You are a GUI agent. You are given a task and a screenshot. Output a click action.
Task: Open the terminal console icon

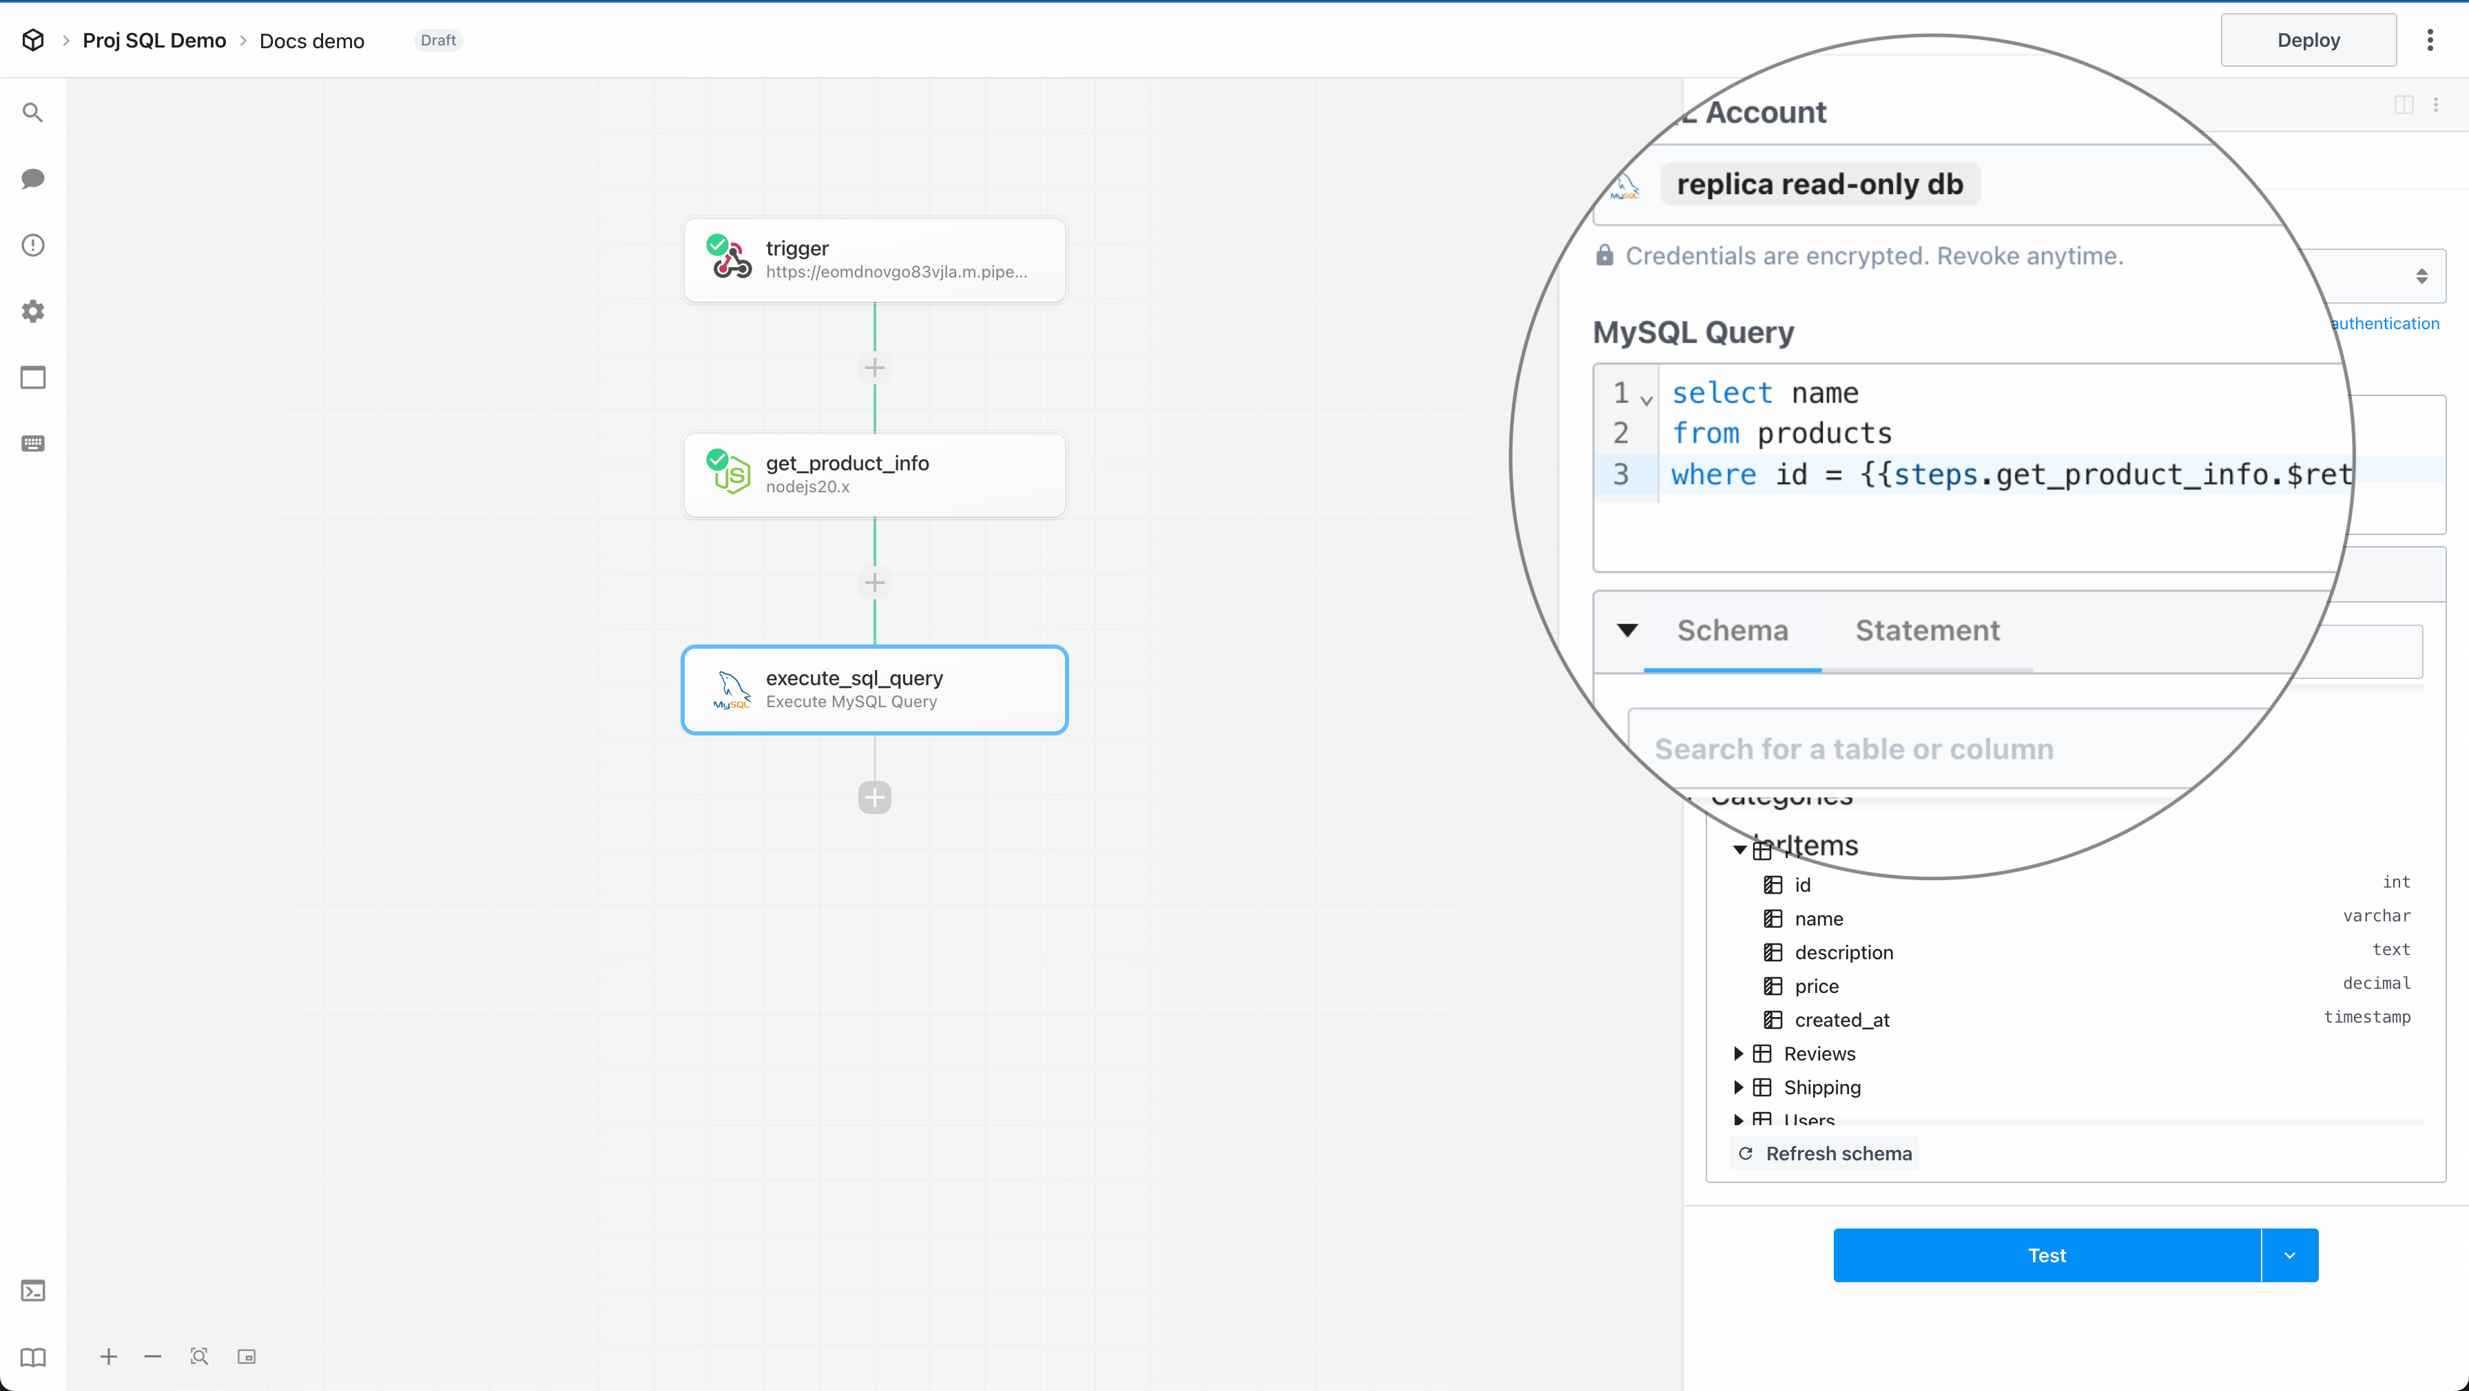tap(32, 1290)
